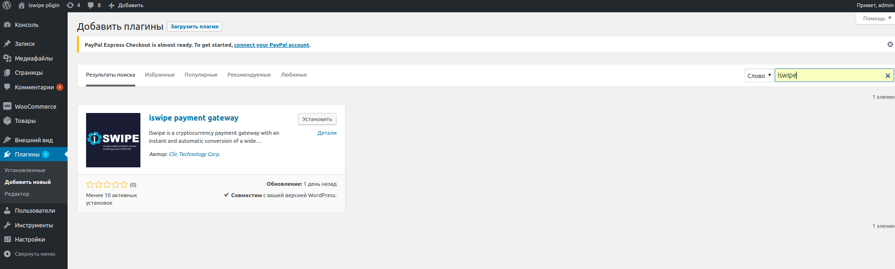Switch to Избранные tab

point(160,75)
